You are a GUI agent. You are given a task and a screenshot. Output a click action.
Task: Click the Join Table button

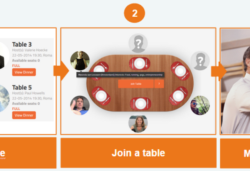click(135, 84)
